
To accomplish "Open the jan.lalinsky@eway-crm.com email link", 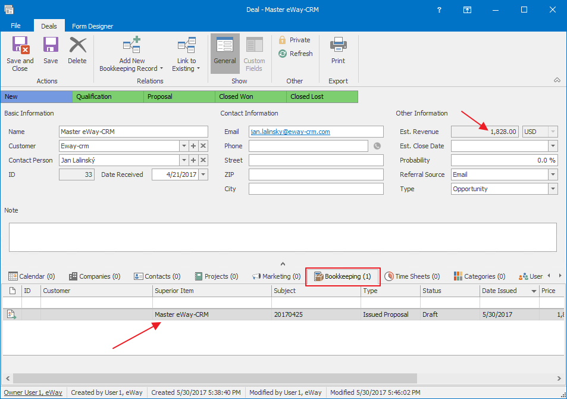I will 290,132.
